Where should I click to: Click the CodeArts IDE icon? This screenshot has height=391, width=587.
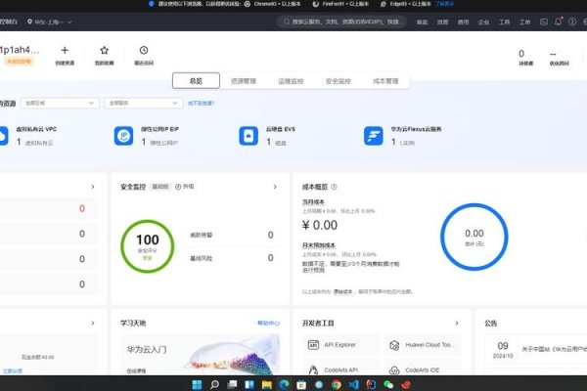[394, 370]
